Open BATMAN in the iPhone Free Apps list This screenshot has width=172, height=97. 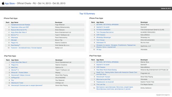coord(107,25)
